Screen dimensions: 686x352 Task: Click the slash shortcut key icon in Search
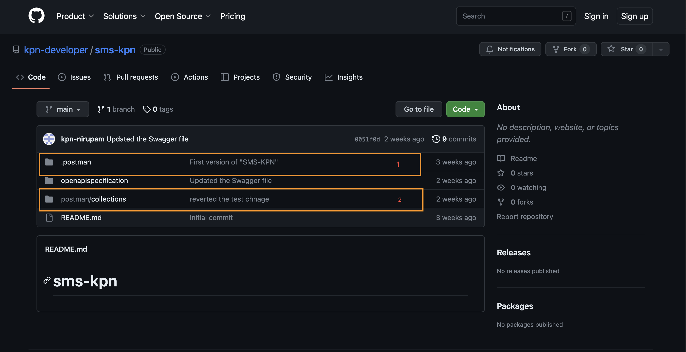coord(567,16)
